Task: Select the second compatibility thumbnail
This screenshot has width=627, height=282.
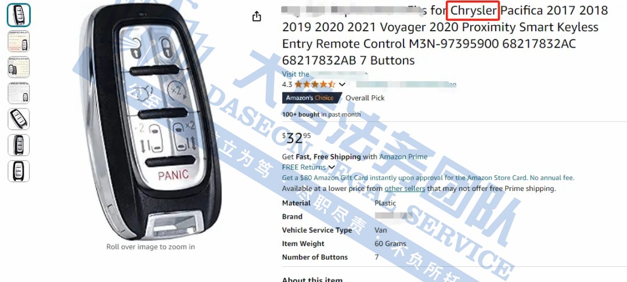Action: pos(19,42)
